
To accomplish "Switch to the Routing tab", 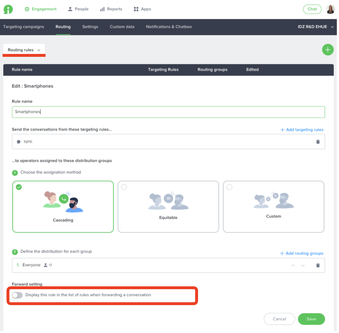I will 63,27.
